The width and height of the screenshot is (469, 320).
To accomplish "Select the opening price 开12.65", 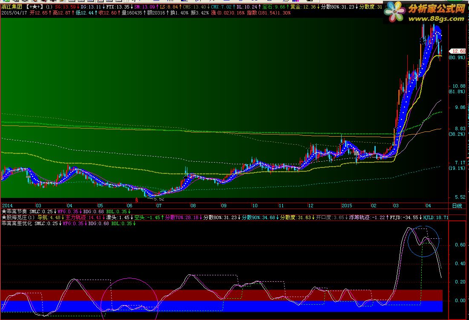I will click(39, 13).
